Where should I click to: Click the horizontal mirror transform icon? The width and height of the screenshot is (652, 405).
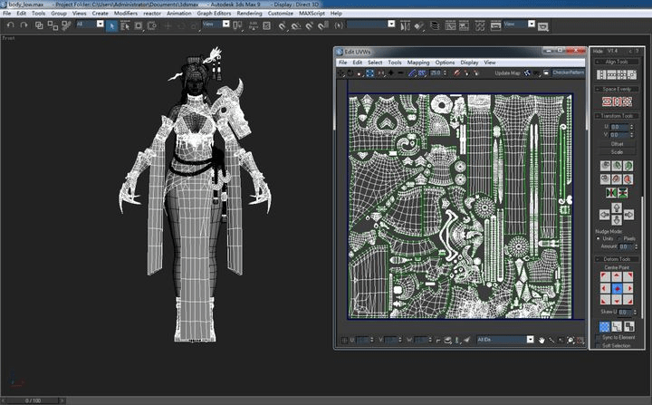[x=611, y=193]
